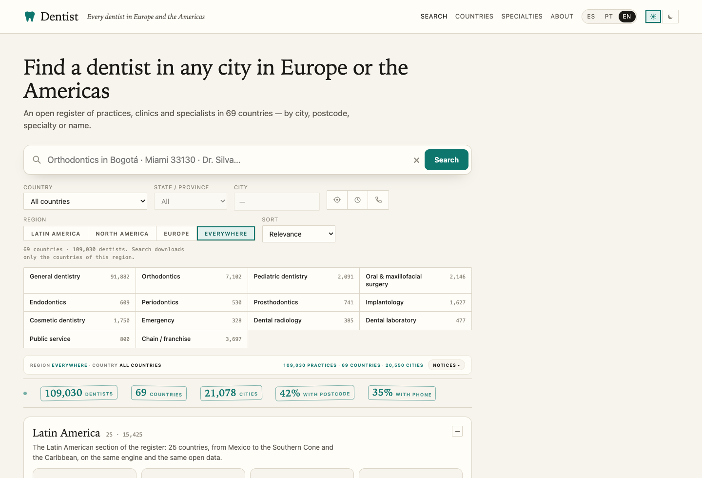Image resolution: width=702 pixels, height=478 pixels.
Task: Select the Everywhere region option
Action: [x=226, y=234]
